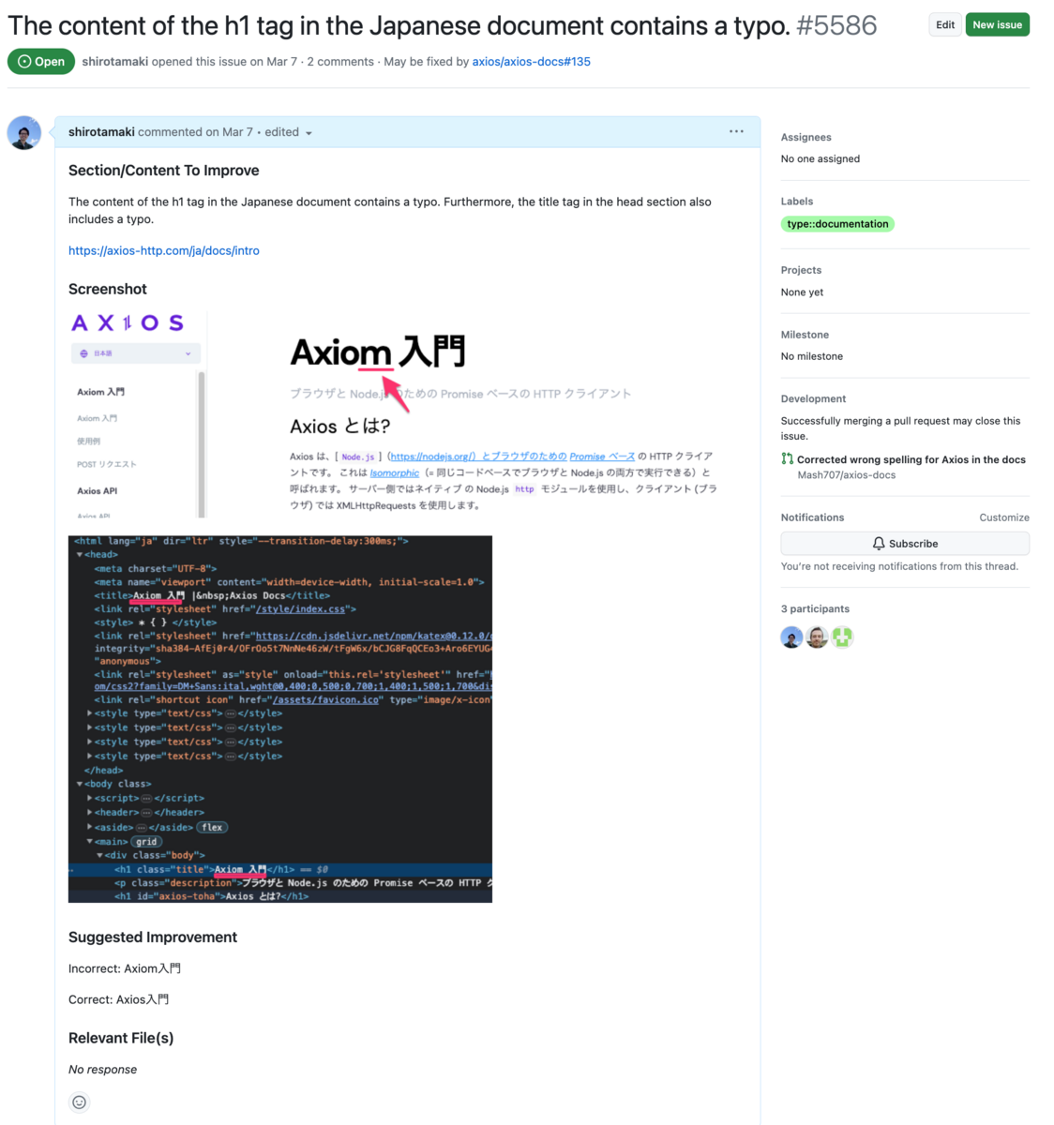The height and width of the screenshot is (1125, 1054).
Task: Click Customize notifications link
Action: coord(1004,517)
